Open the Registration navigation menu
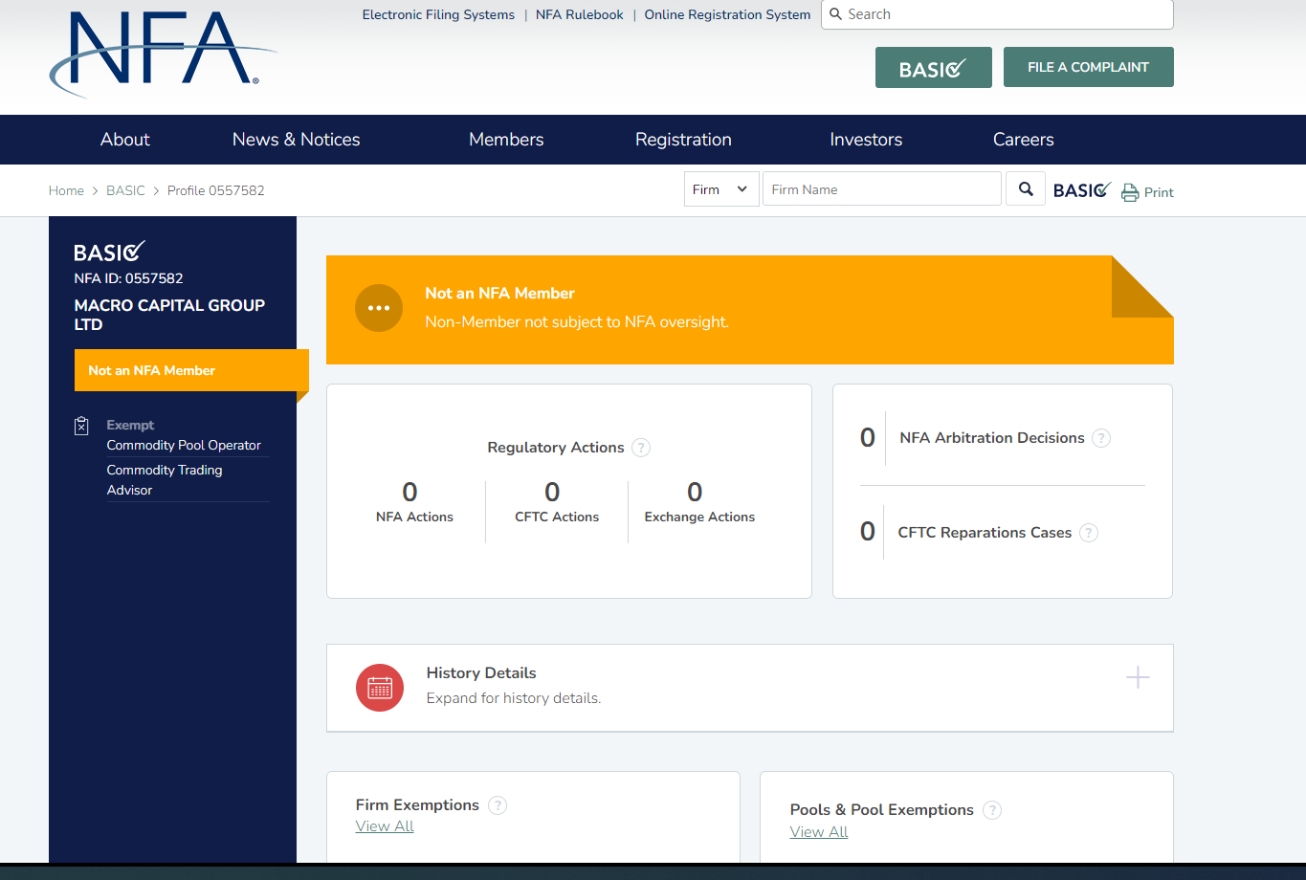The image size is (1306, 880). (x=683, y=140)
